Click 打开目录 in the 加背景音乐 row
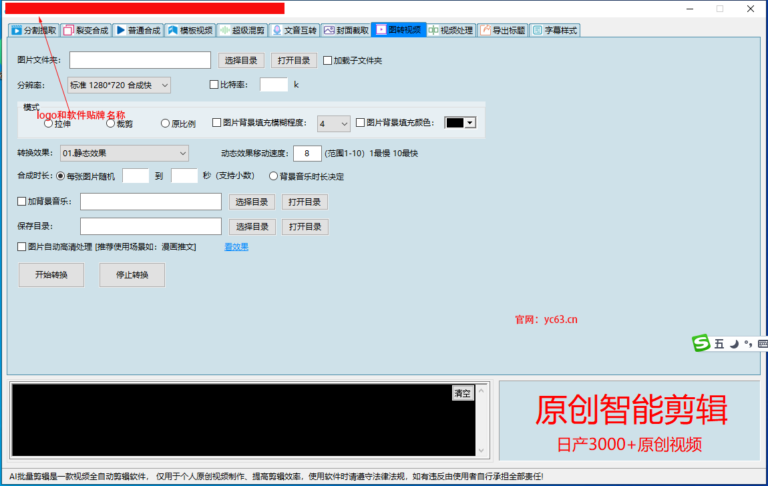This screenshot has width=768, height=486. pyautogui.click(x=305, y=202)
